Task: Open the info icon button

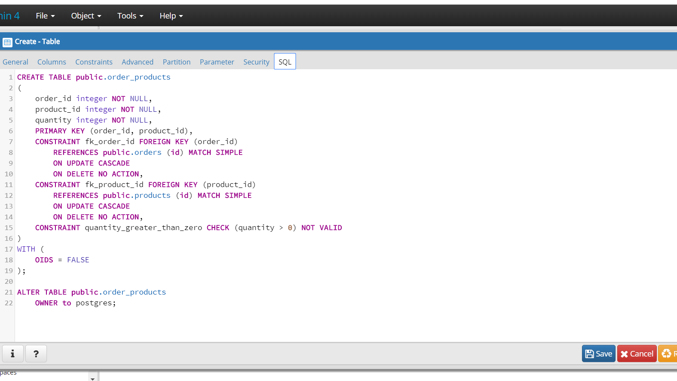Action: (13, 353)
